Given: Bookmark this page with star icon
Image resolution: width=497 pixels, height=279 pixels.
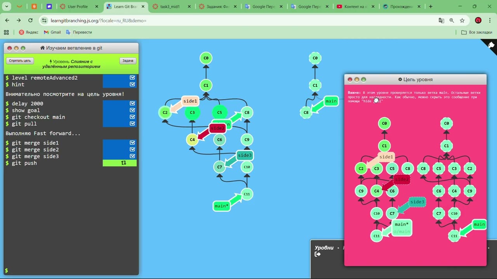Looking at the screenshot, I should (462, 21).
